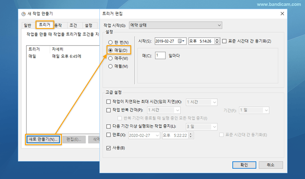The image size is (305, 179).
Task: Switch to the 트리거 tab
Action: click(x=45, y=25)
